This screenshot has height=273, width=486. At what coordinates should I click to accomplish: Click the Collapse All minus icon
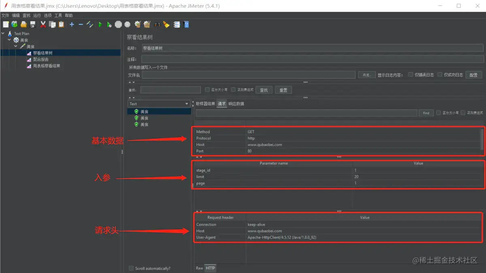(81, 24)
